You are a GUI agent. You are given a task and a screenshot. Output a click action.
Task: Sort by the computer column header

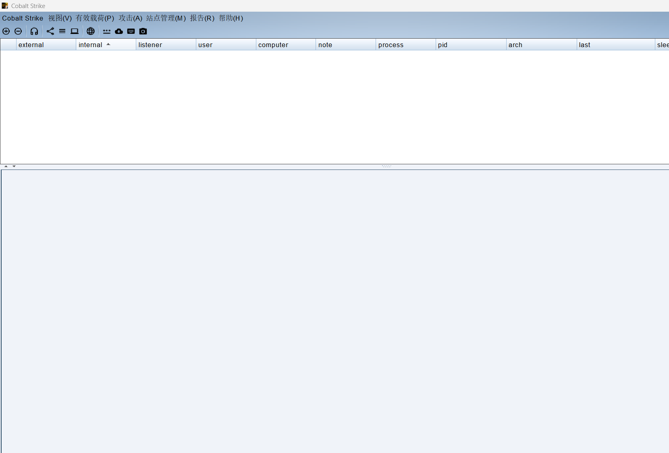286,45
